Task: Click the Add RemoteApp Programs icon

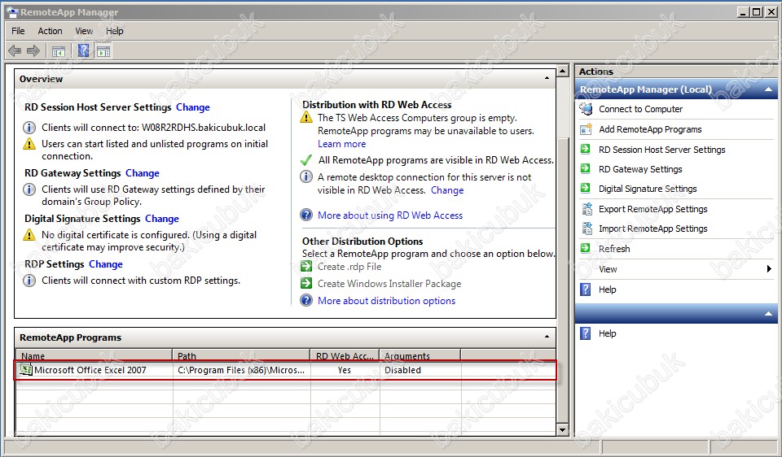Action: point(586,129)
